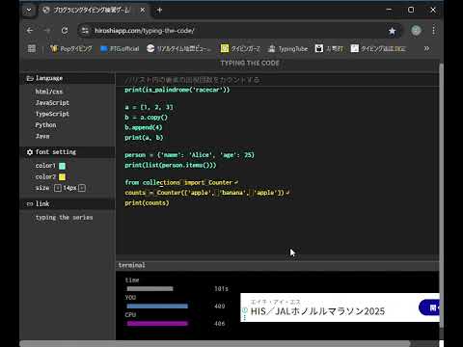
Task: Click the TYPING THE CODE title
Action: tap(250, 63)
